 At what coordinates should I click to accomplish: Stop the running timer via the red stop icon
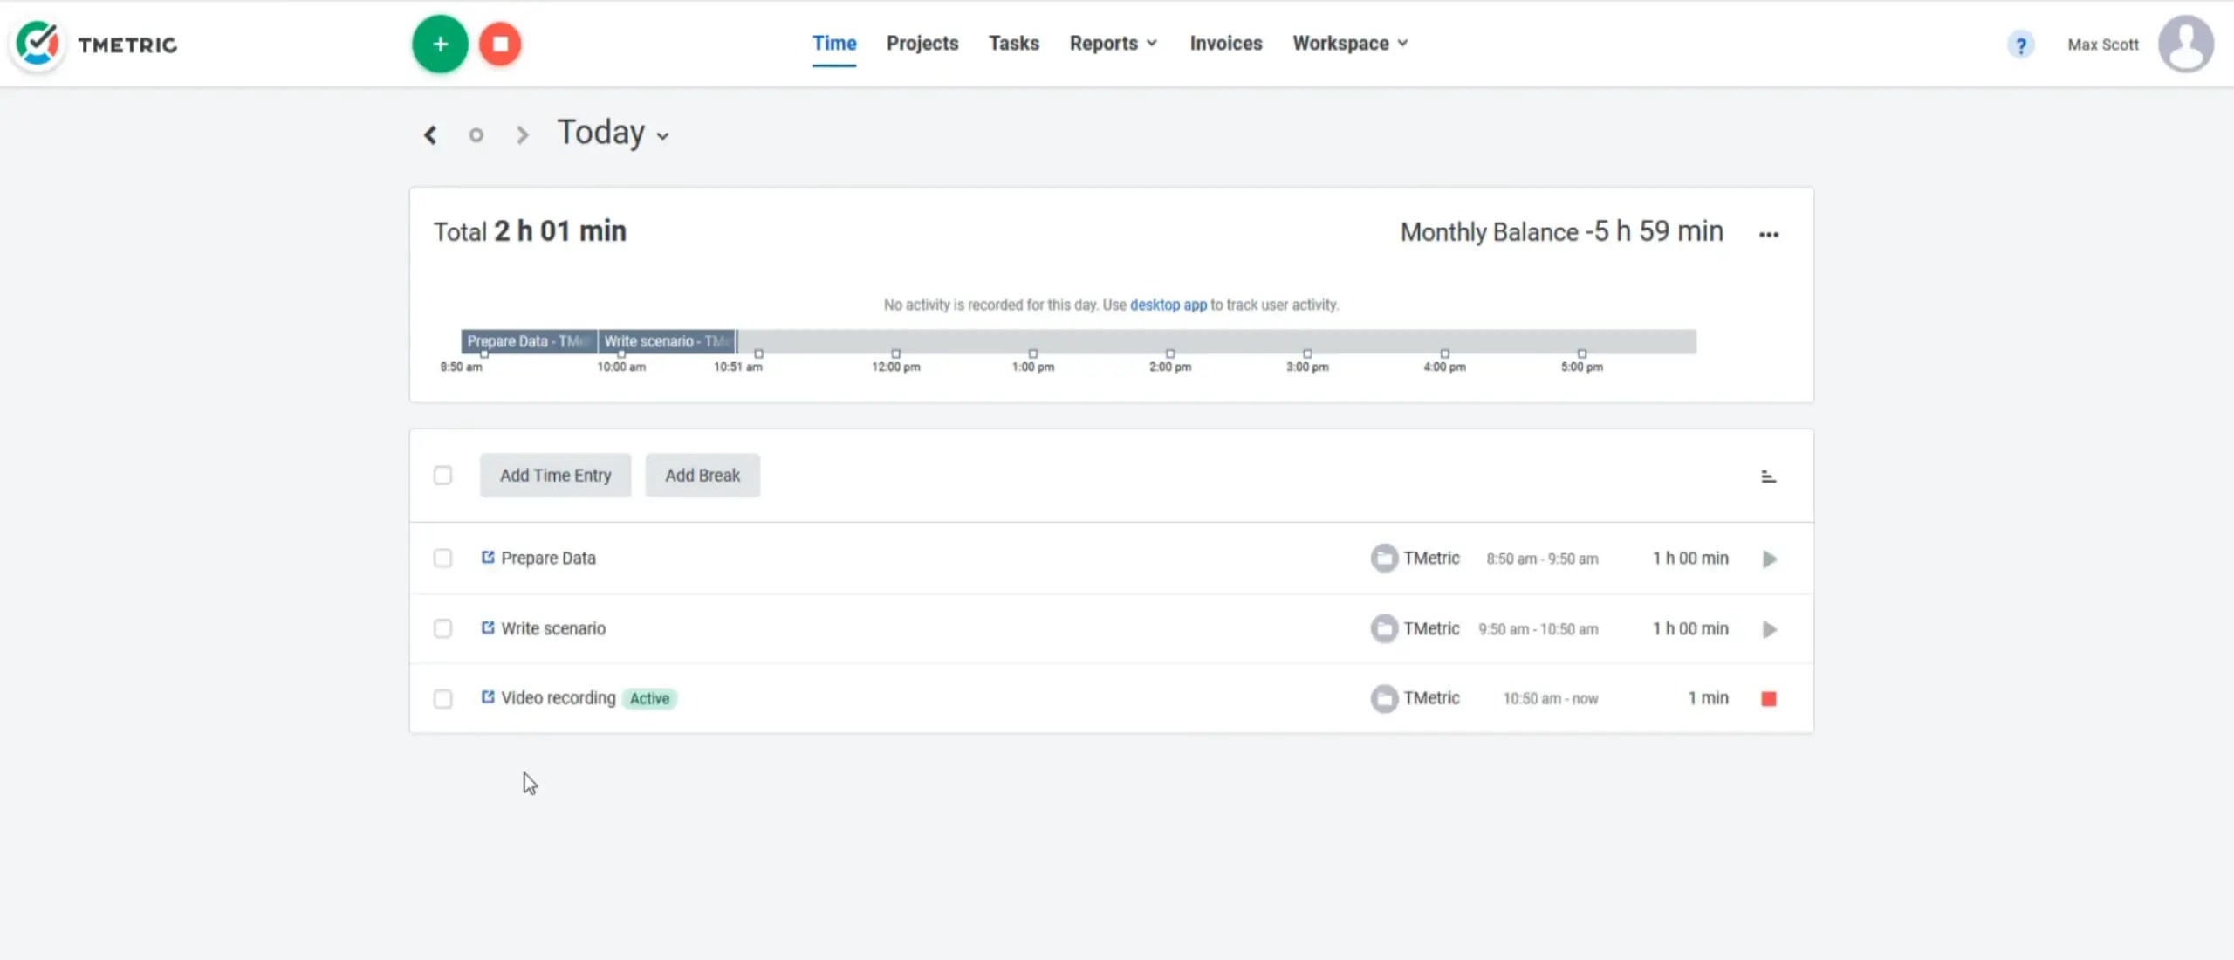(x=500, y=43)
